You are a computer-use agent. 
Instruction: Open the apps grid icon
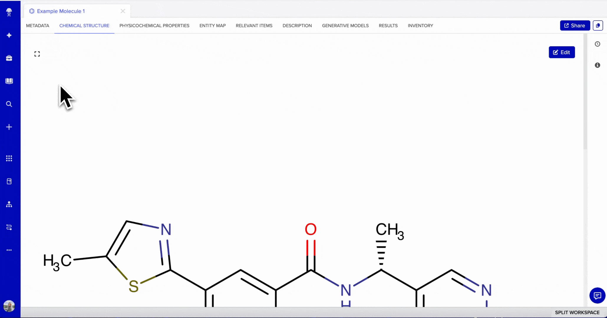pyautogui.click(x=9, y=158)
